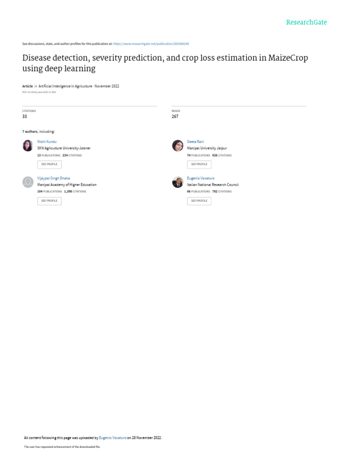344x458 pixels.
Task: Click the ResearchGate logo
Action: (x=306, y=22)
